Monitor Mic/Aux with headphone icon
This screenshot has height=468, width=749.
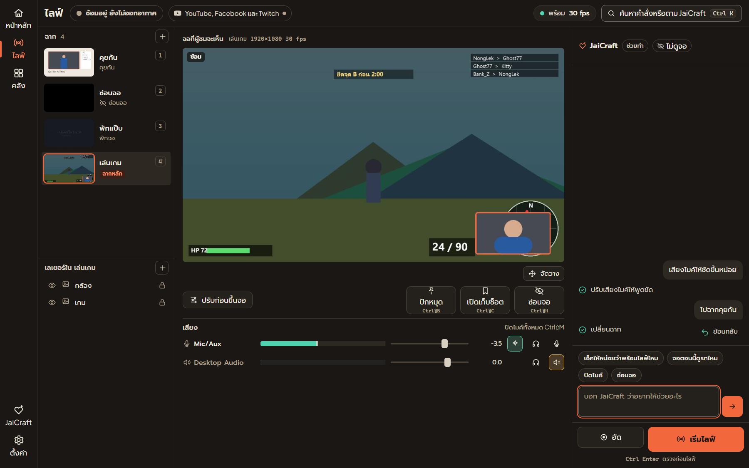click(x=536, y=344)
